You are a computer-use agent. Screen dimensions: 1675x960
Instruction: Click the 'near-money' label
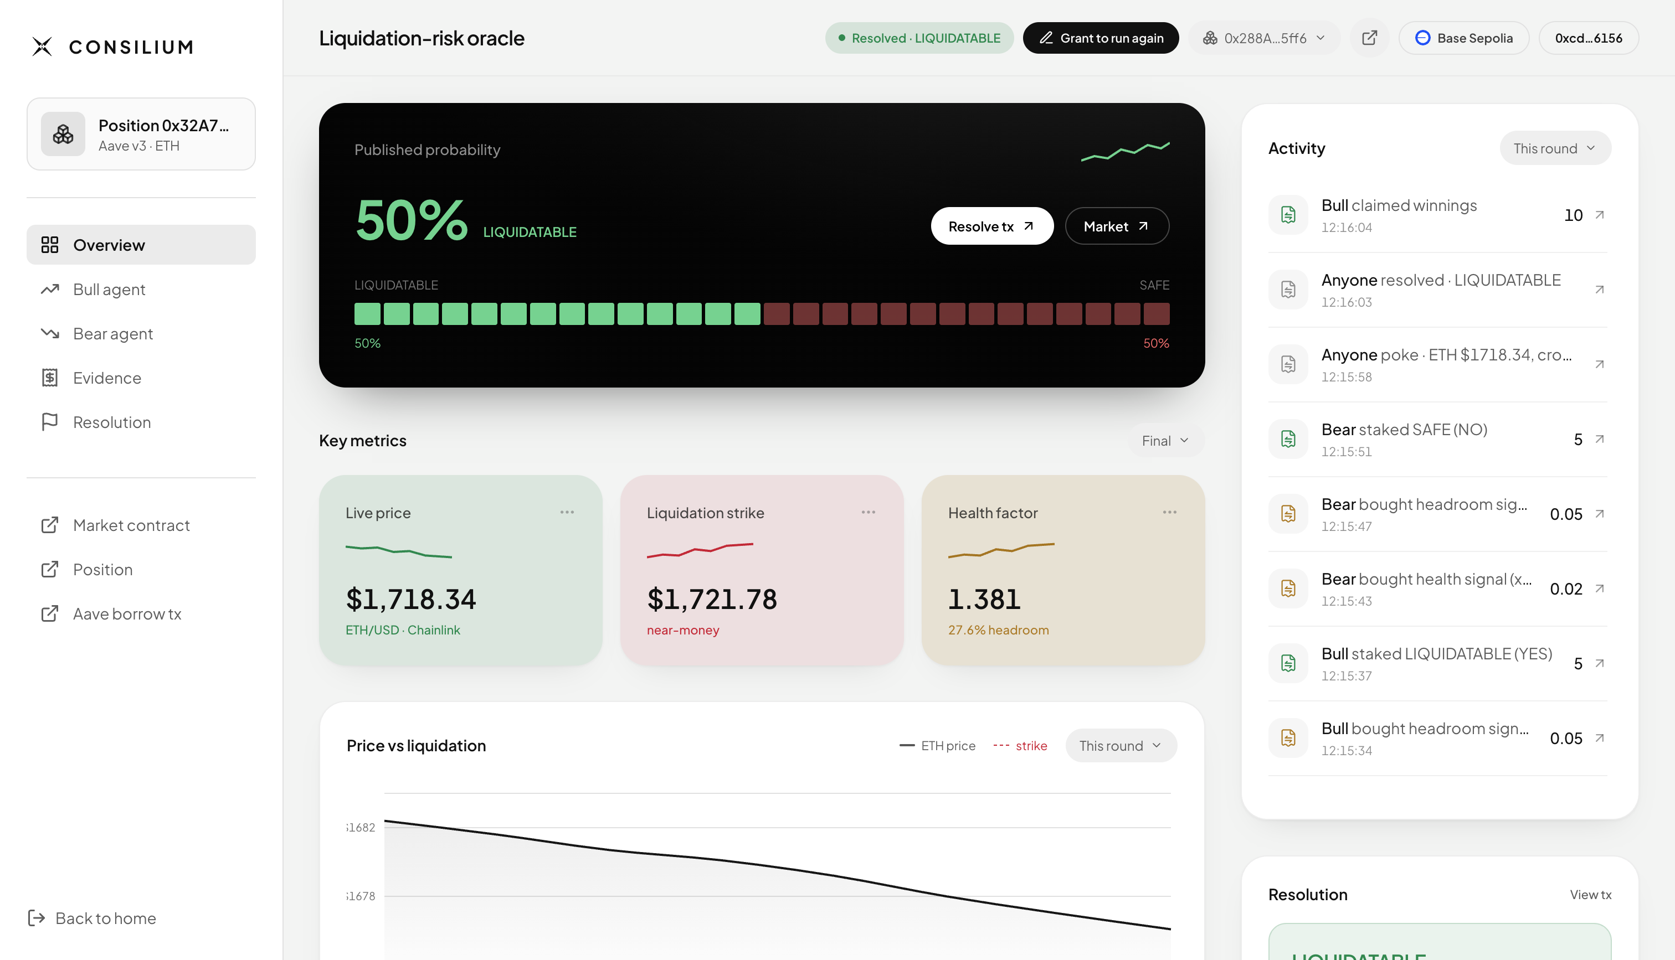pos(682,629)
